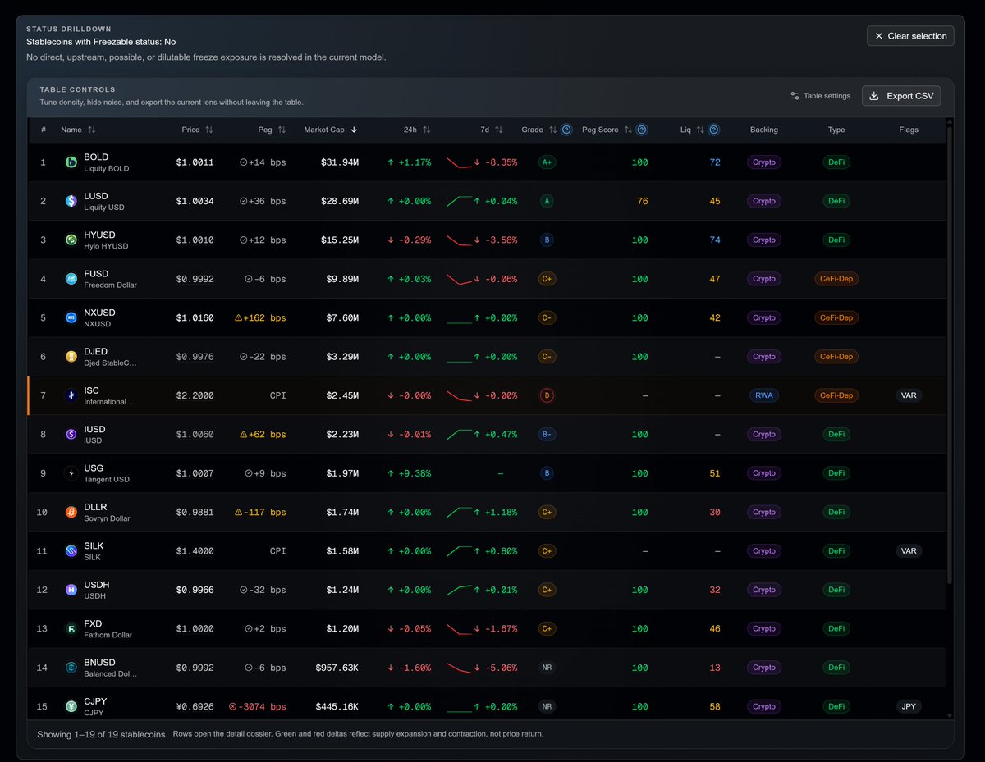The width and height of the screenshot is (985, 762).
Task: Click the warning icon beside +62 bps
Action: pyautogui.click(x=244, y=435)
